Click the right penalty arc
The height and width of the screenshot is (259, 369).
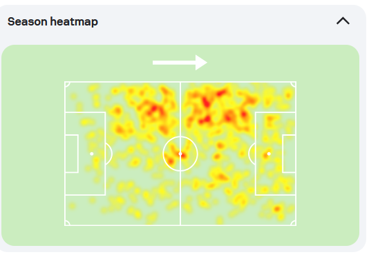click(252, 154)
